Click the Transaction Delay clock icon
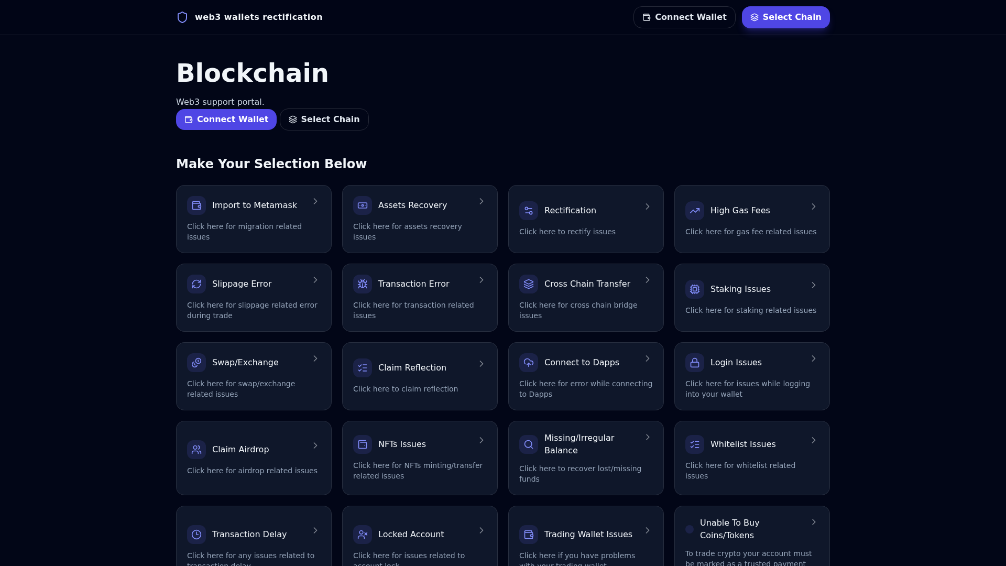Screen dimensions: 1006x566 196,535
